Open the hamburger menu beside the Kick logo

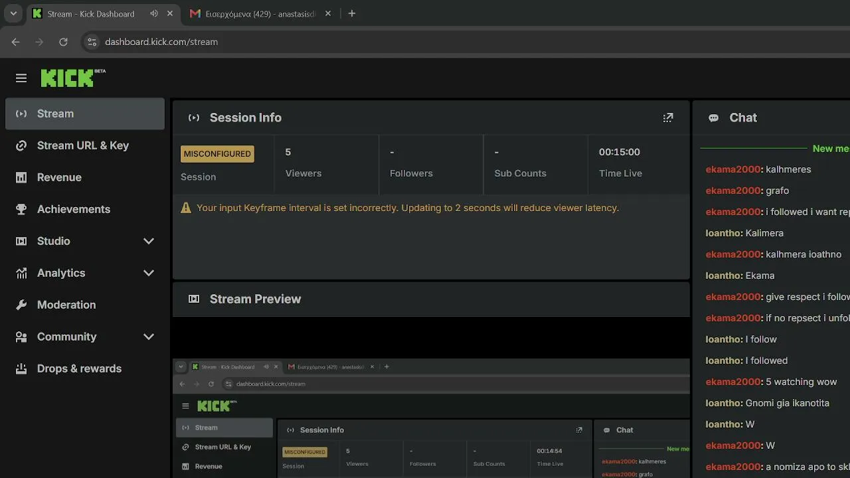click(x=21, y=78)
